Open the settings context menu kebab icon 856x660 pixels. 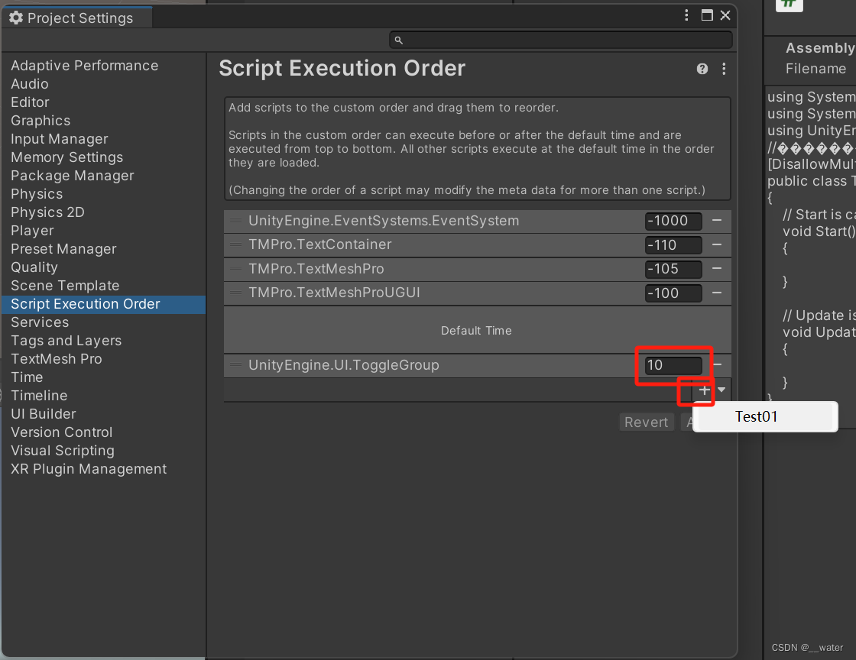pos(724,69)
